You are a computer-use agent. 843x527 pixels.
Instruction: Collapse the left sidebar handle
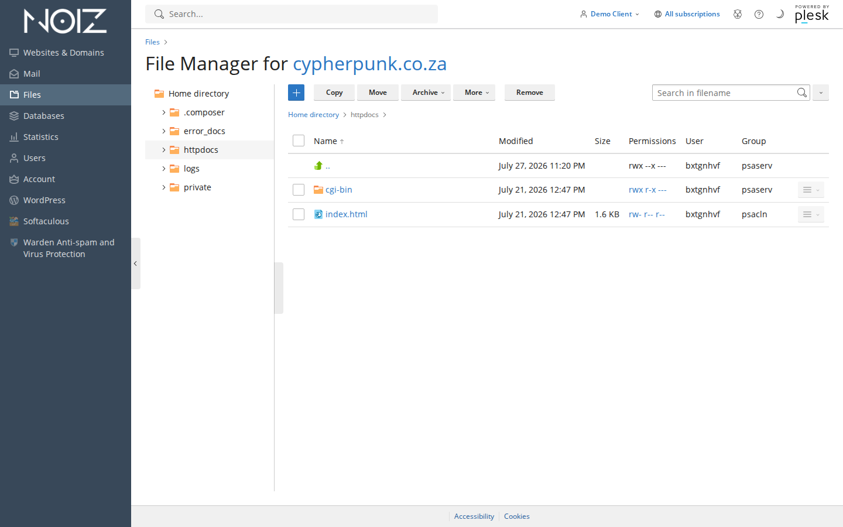136,263
